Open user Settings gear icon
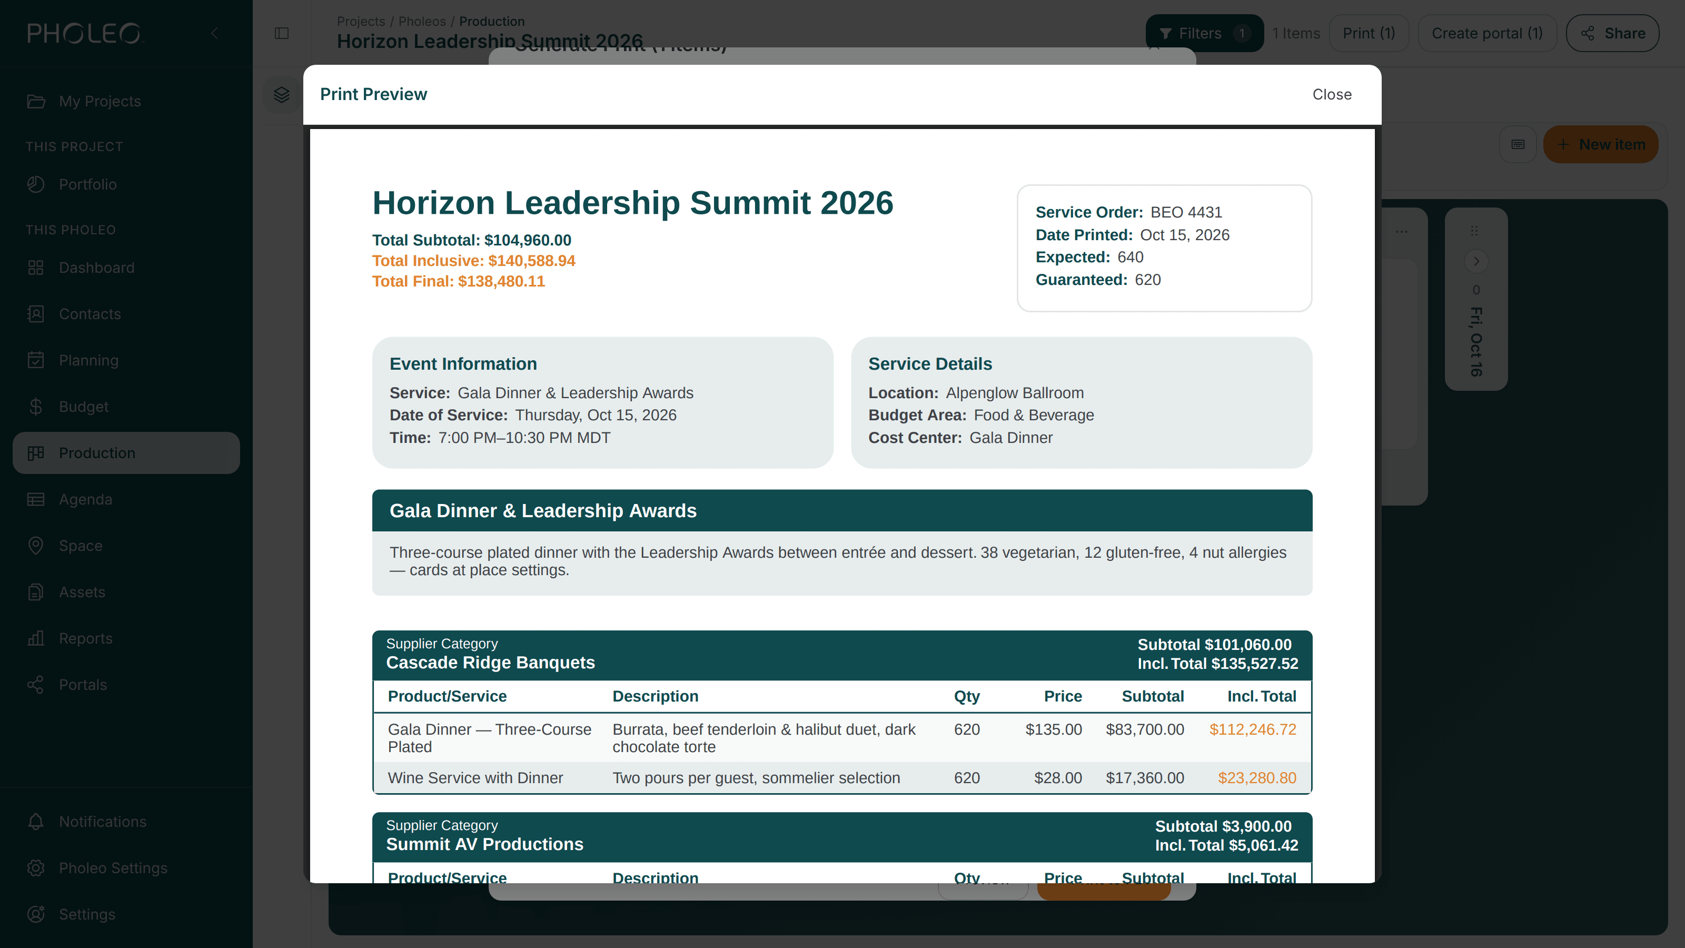This screenshot has height=948, width=1685. coord(36,915)
